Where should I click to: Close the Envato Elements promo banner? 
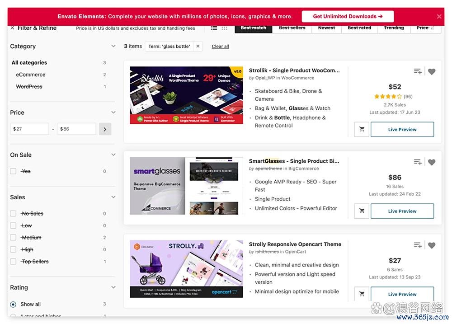(439, 17)
